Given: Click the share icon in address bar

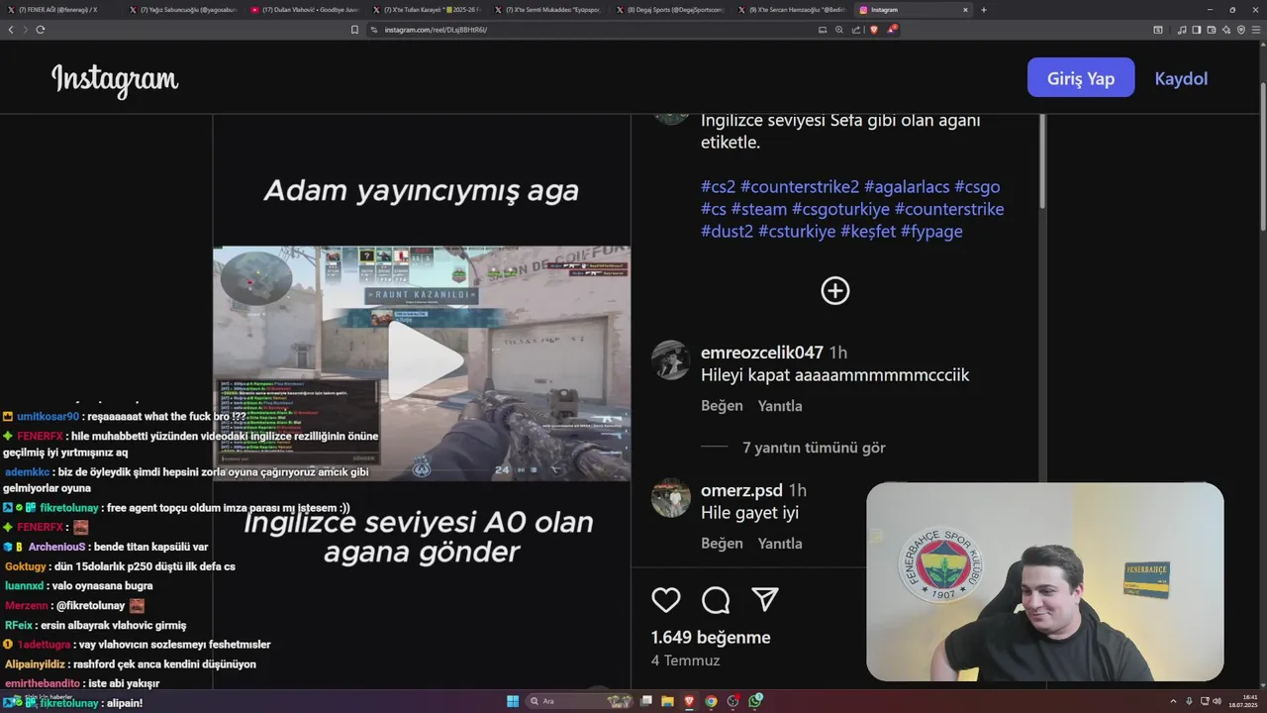Looking at the screenshot, I should [x=856, y=30].
